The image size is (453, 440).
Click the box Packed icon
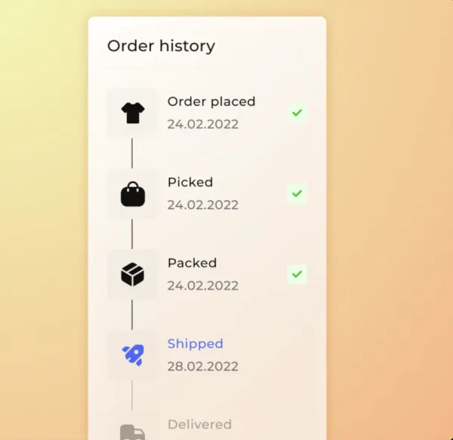pyautogui.click(x=132, y=275)
